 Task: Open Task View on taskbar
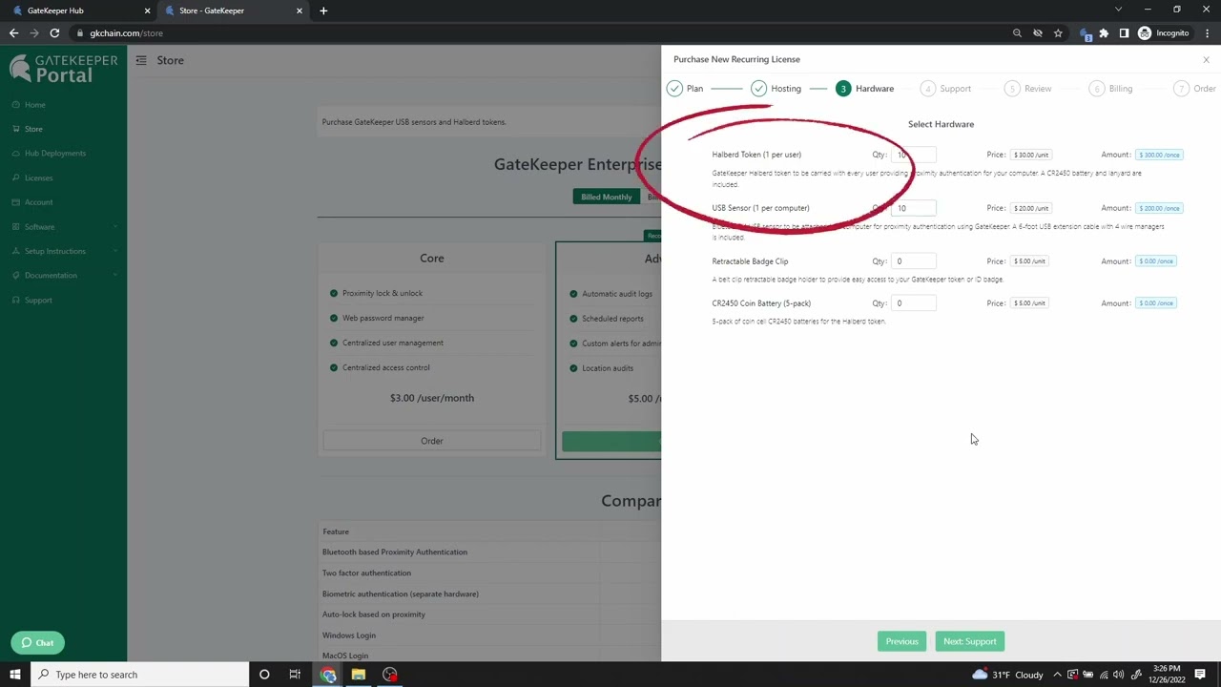pos(295,675)
